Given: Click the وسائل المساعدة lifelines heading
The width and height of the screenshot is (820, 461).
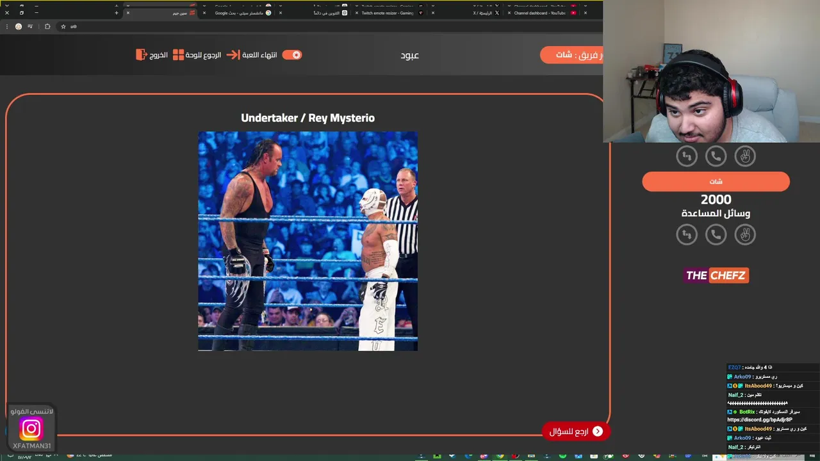Looking at the screenshot, I should 716,213.
